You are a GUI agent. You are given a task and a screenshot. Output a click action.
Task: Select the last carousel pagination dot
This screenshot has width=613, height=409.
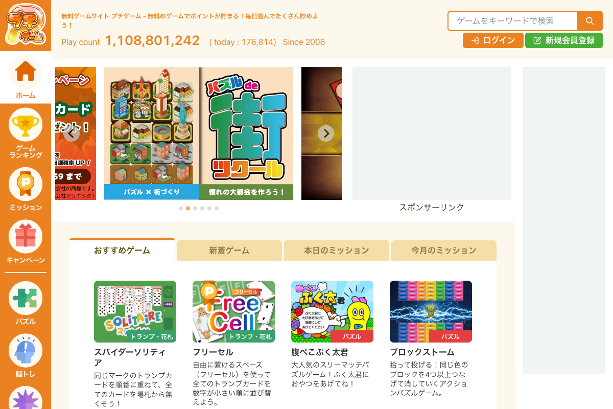(217, 209)
